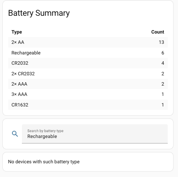Click the Type column header

17,32
